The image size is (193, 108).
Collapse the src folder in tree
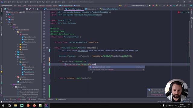7,22
